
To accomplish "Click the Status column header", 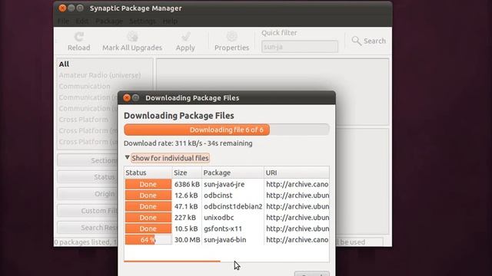I will 148,172.
